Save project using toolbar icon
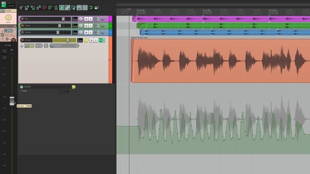 pos(33,8)
